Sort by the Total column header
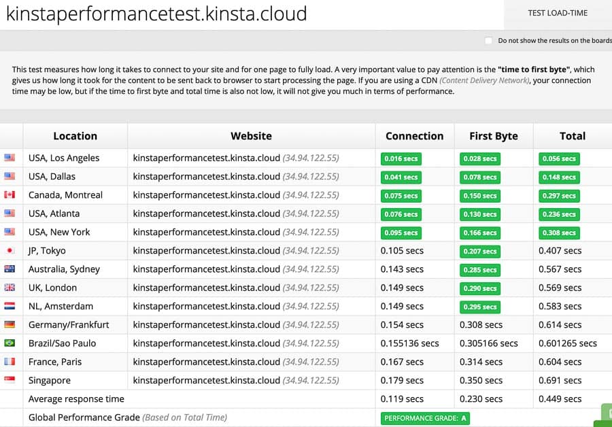The image size is (612, 427). click(x=572, y=136)
